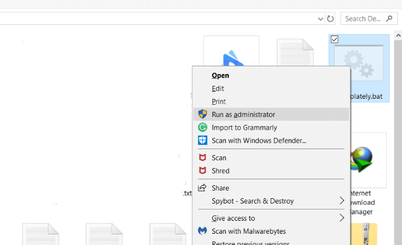Viewport: 402px width, 245px height.
Task: Open the Give access to submenu
Action: [x=271, y=218]
